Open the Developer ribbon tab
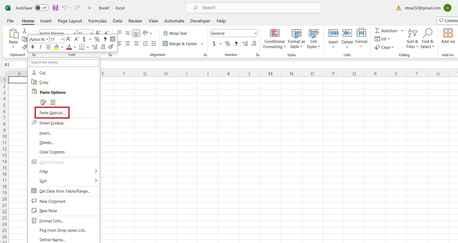This screenshot has width=458, height=243. point(200,21)
